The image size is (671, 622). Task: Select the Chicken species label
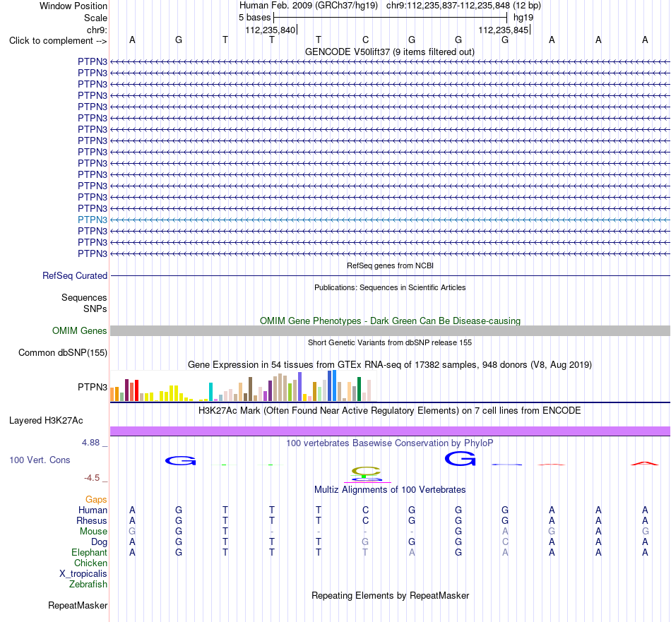pos(90,563)
